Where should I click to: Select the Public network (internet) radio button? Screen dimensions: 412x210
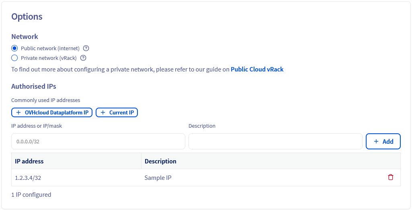15,48
